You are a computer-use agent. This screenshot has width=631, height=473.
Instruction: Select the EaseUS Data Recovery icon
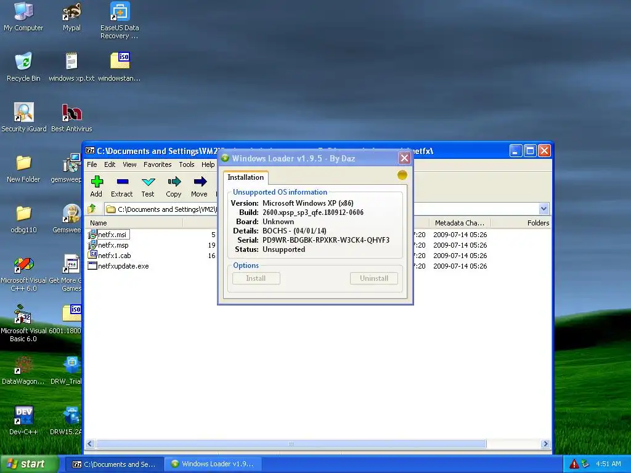coord(120,20)
